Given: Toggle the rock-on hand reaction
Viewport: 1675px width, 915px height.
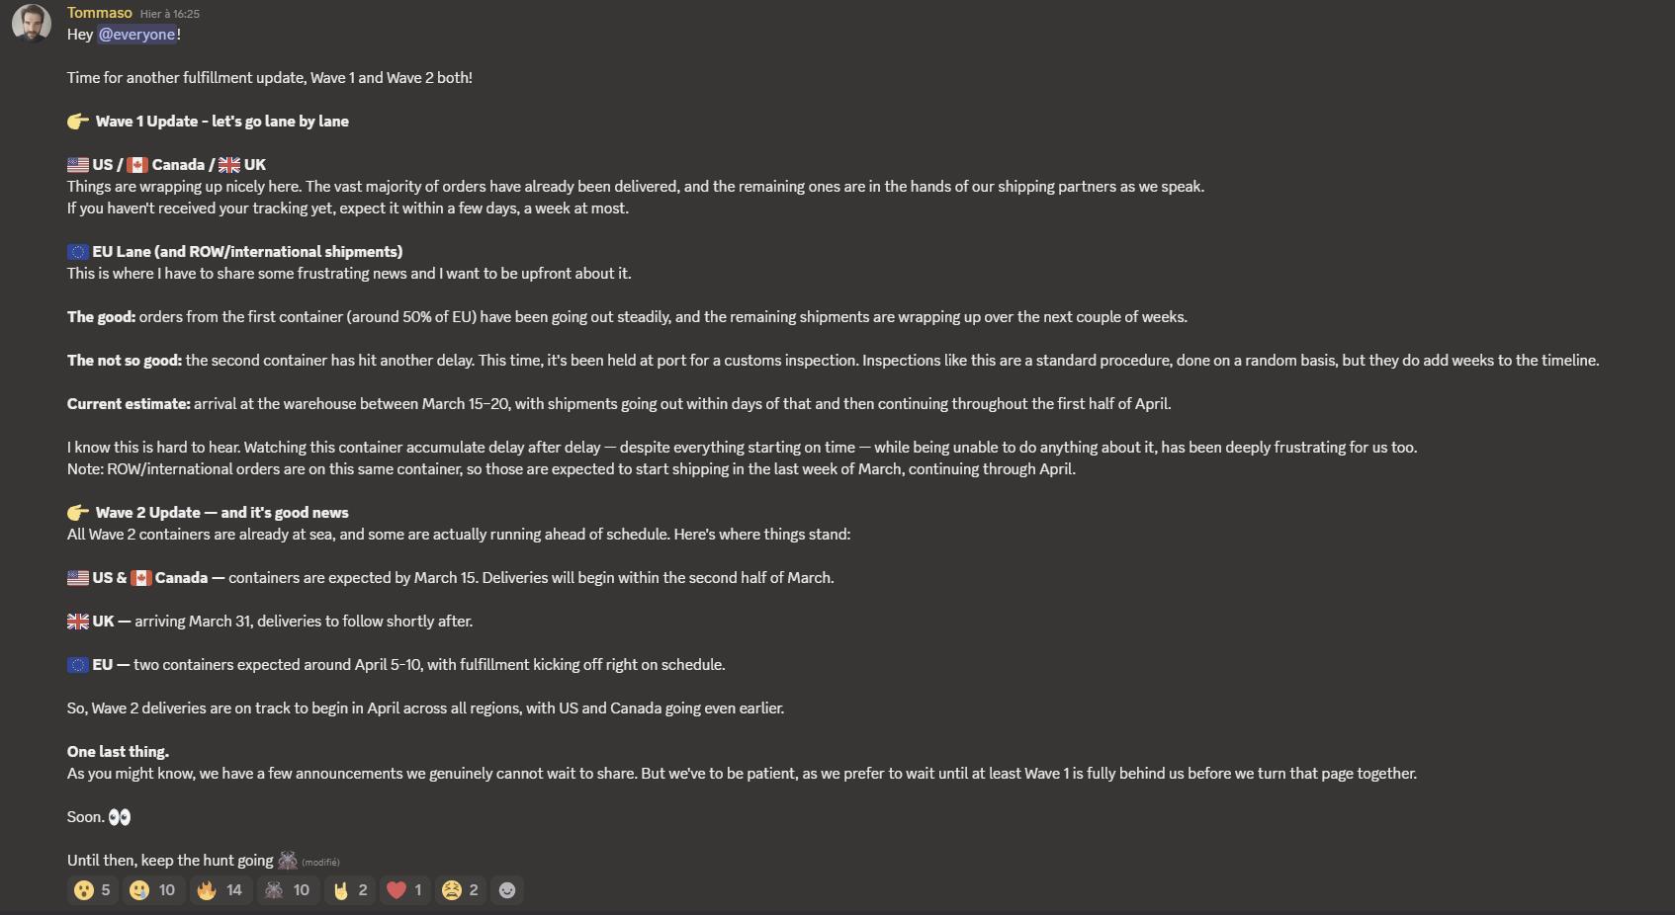Looking at the screenshot, I should (x=350, y=890).
